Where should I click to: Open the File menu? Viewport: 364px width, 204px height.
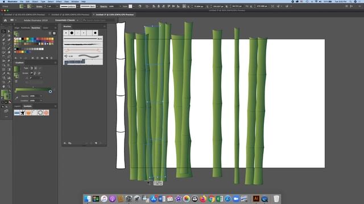click(22, 1)
